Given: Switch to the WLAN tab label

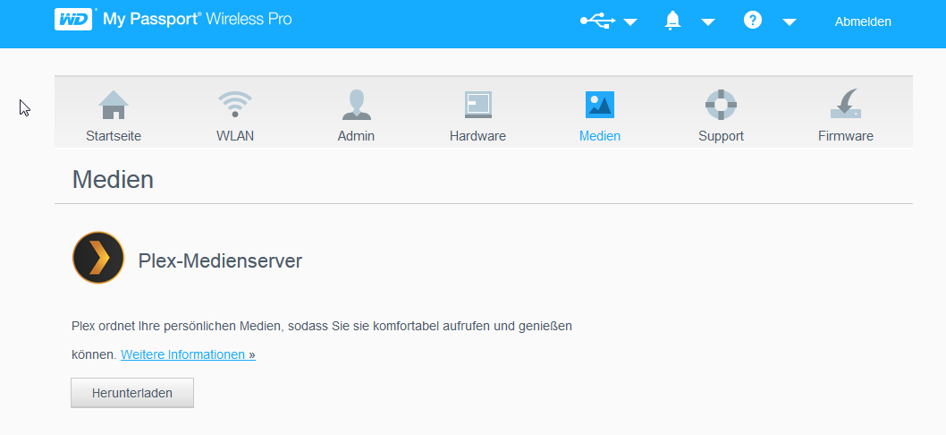Looking at the screenshot, I should pyautogui.click(x=234, y=136).
